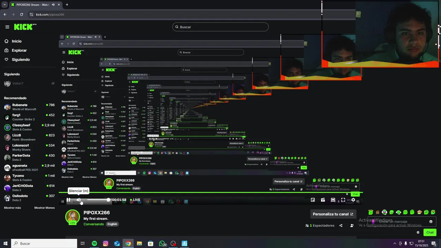Open Ositodoto's channel in the main sidebar
Screen dimensions: 441x248
pos(29,198)
